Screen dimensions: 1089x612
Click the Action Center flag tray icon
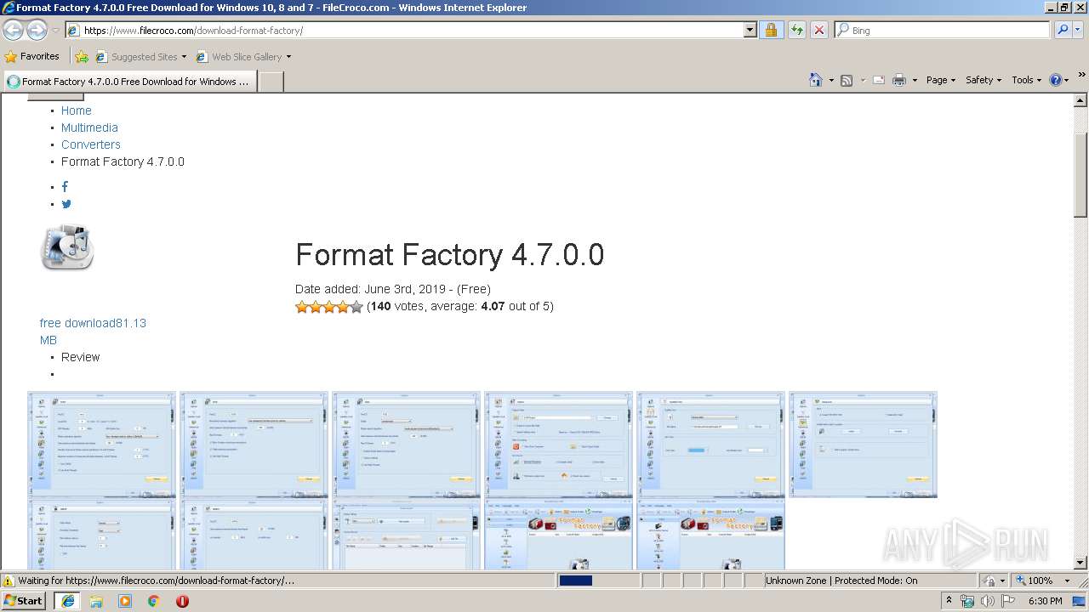tap(1008, 601)
